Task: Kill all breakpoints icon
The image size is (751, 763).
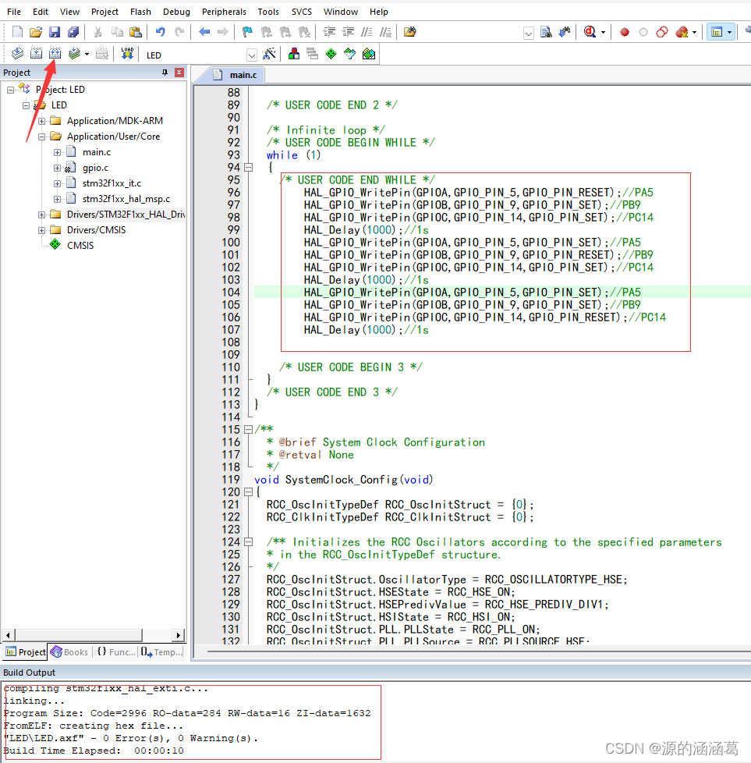Action: (682, 32)
